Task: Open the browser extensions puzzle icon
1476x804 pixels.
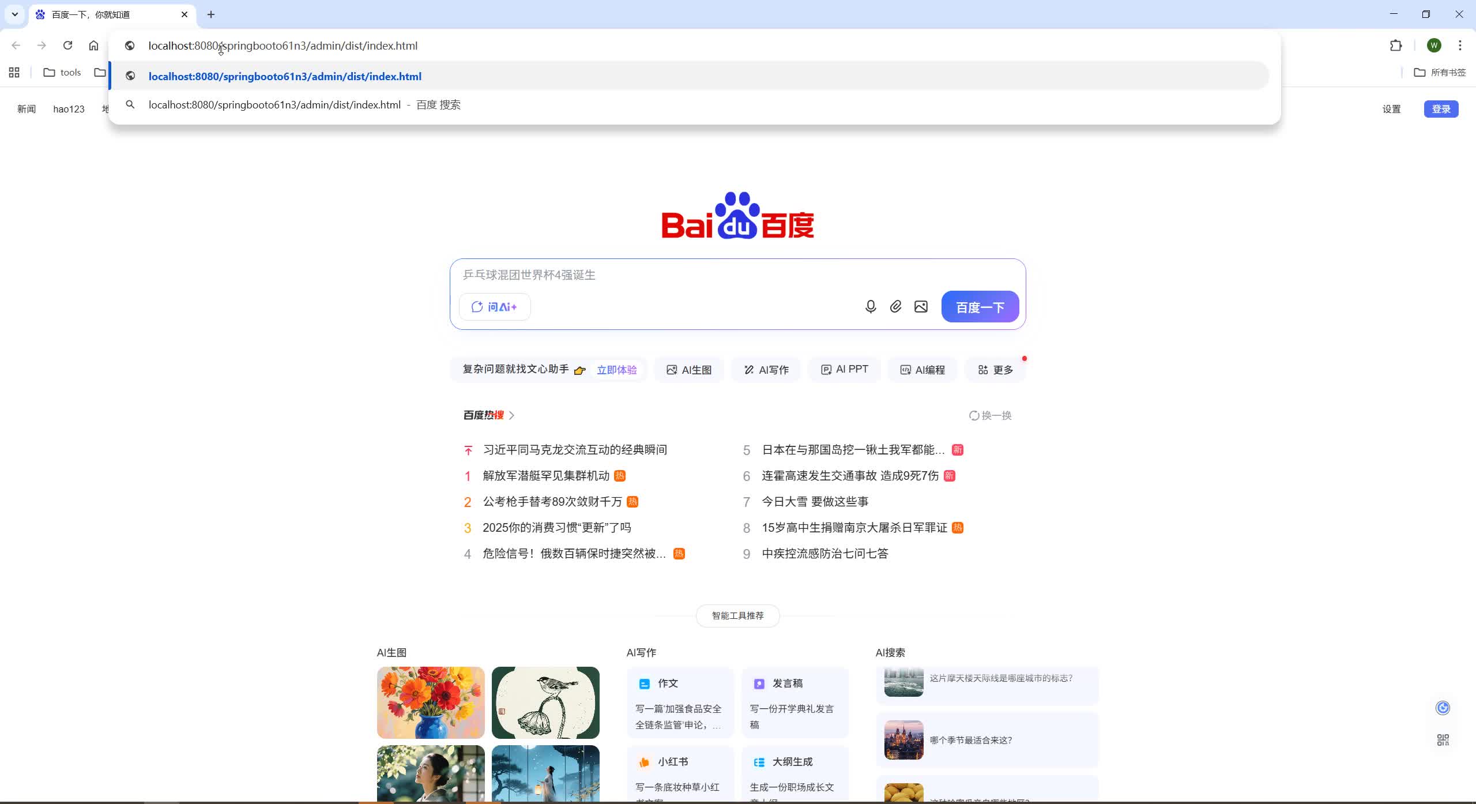Action: click(x=1395, y=45)
